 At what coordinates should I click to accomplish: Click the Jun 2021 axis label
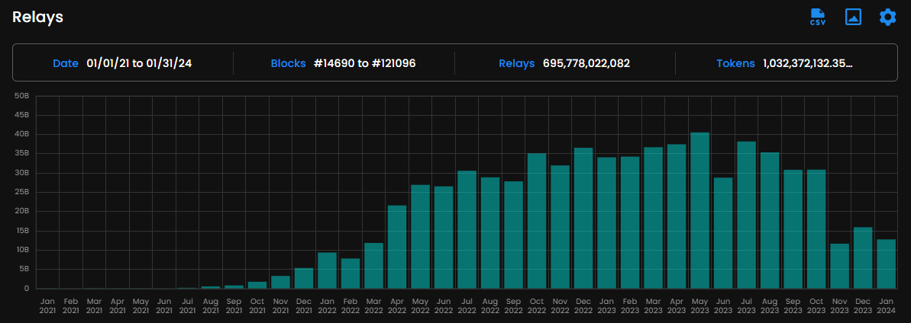(164, 305)
